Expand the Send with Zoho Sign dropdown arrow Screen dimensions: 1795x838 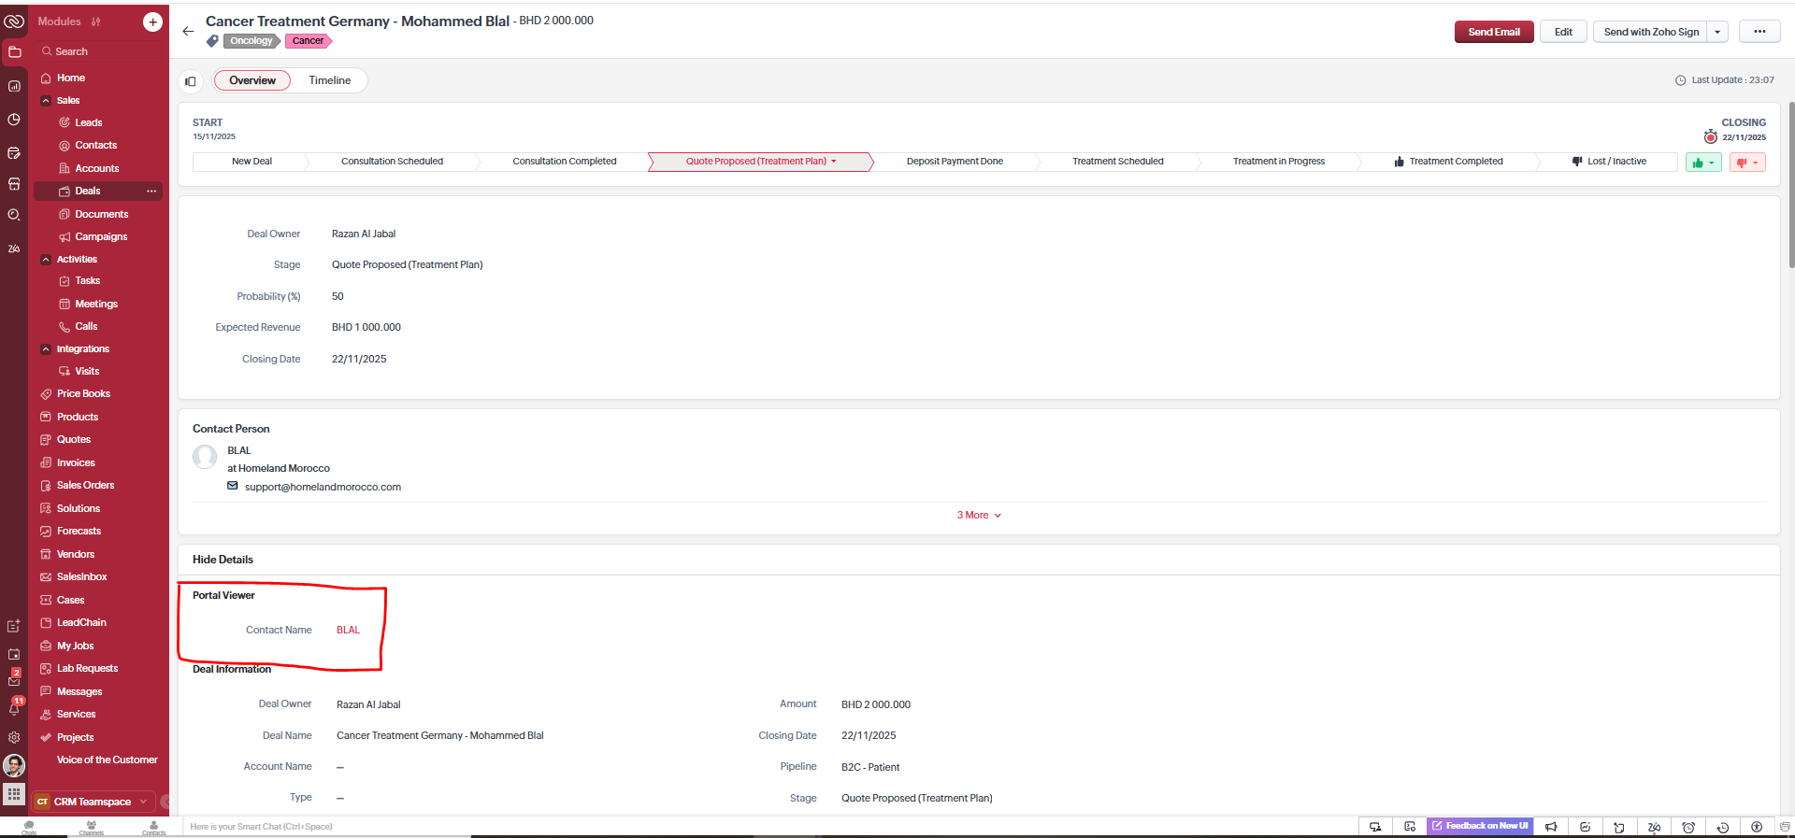pyautogui.click(x=1717, y=32)
